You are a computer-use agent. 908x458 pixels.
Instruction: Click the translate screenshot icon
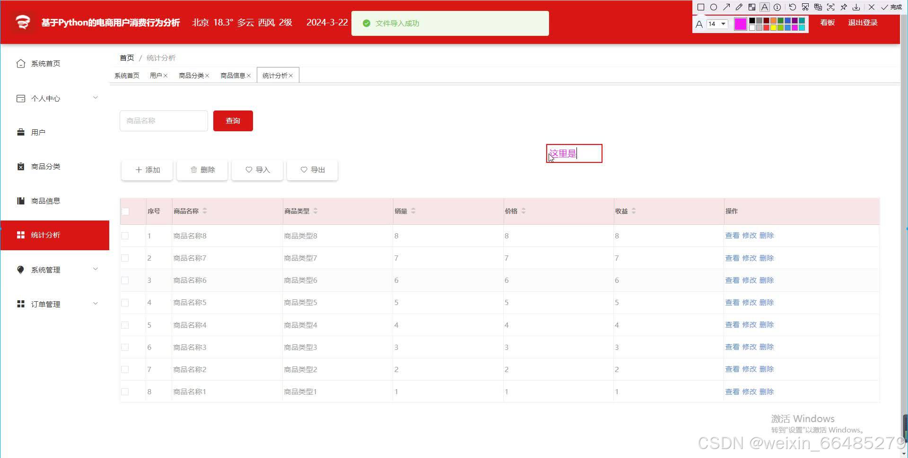coord(818,7)
